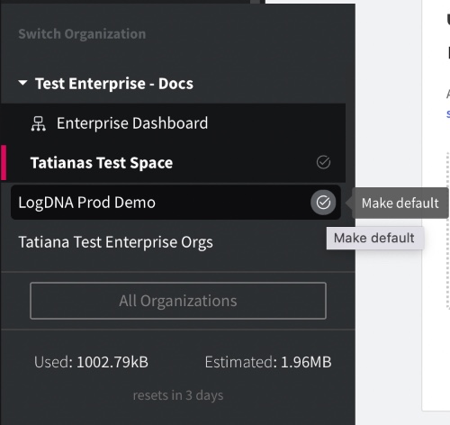Make LogDNA Prod Demo the default organization
The height and width of the screenshot is (425, 450).
323,203
